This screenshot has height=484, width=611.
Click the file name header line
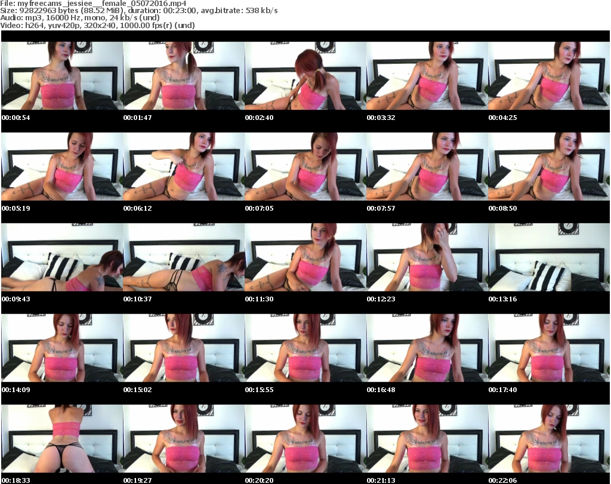(x=94, y=4)
